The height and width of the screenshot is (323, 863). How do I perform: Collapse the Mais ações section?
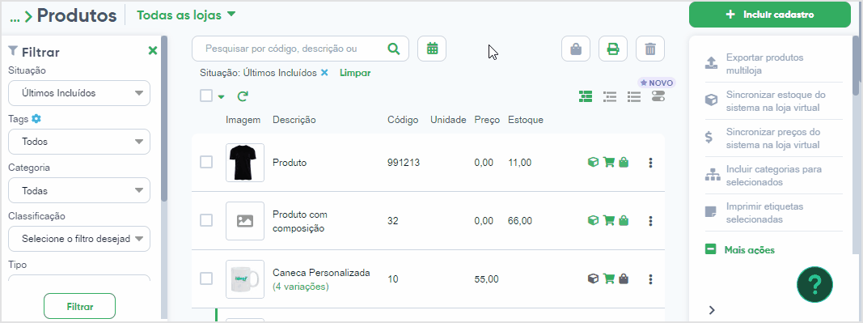point(740,249)
